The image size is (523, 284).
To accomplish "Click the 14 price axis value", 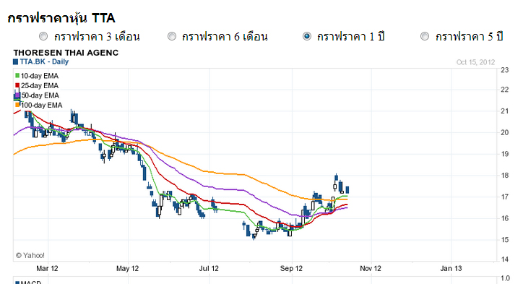I will [505, 259].
